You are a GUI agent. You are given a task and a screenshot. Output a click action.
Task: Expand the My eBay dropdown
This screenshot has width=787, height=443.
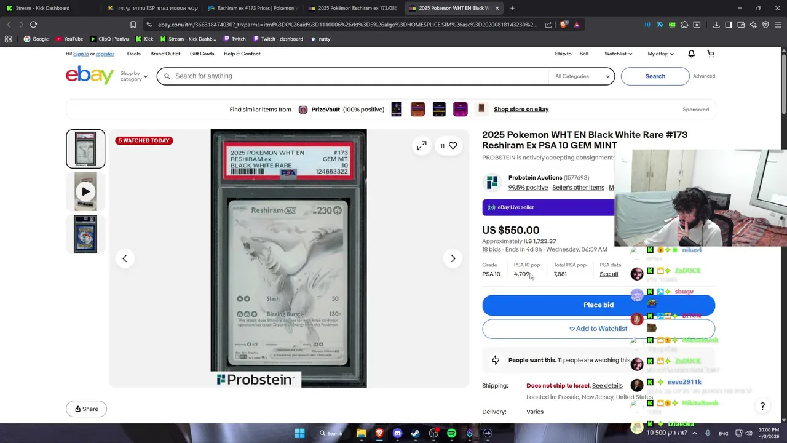[660, 54]
